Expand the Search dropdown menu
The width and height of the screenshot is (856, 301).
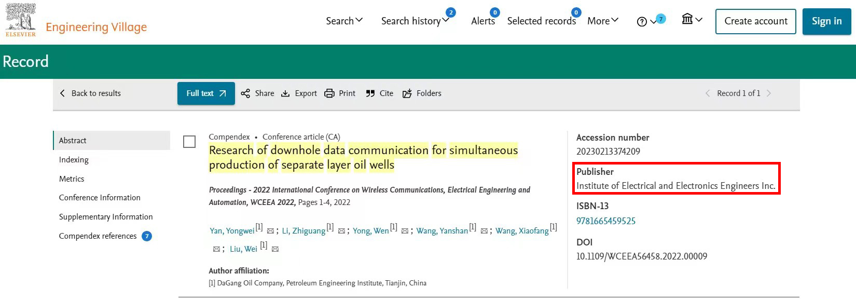point(344,21)
